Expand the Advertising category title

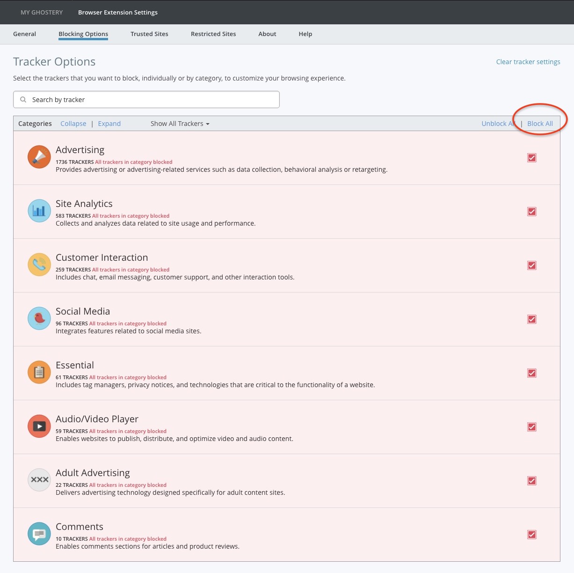80,150
